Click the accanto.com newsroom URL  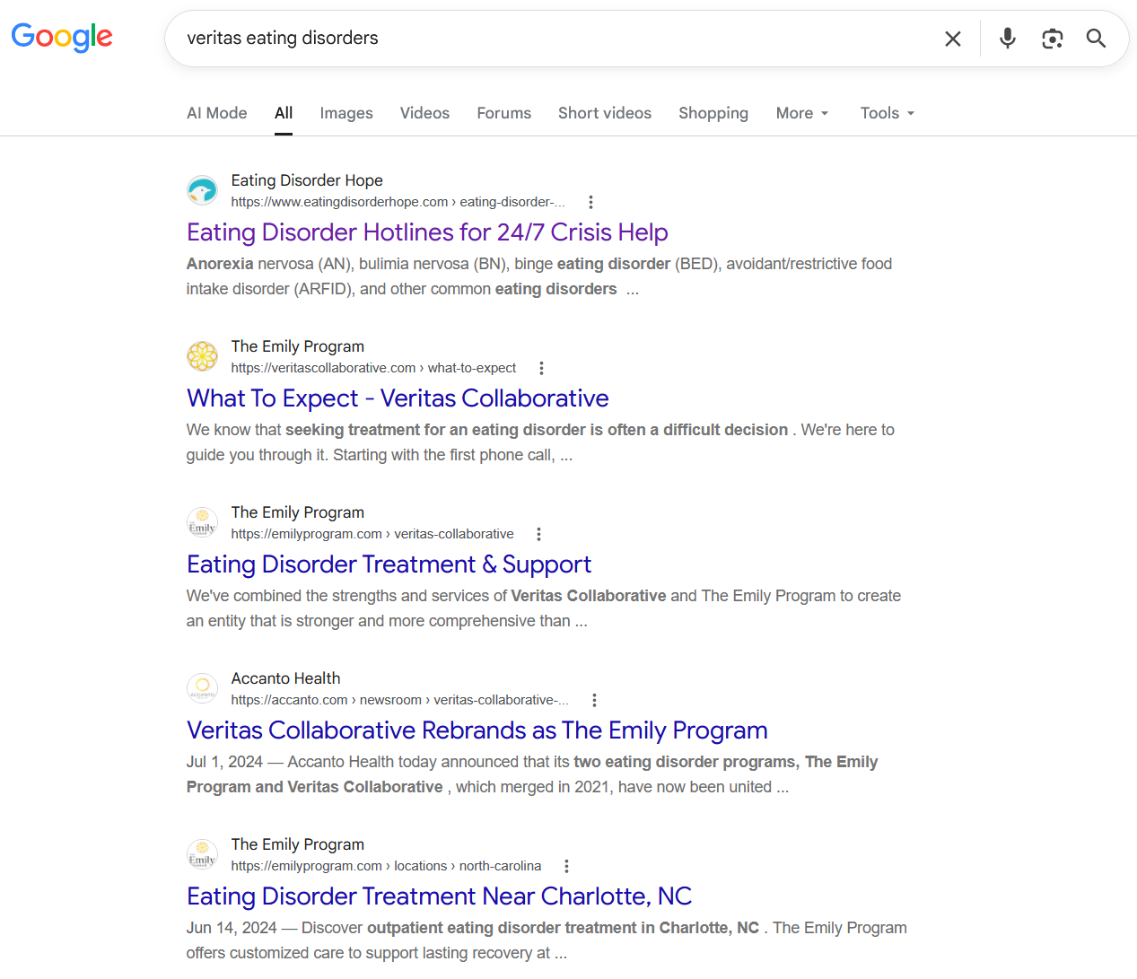[x=399, y=700]
